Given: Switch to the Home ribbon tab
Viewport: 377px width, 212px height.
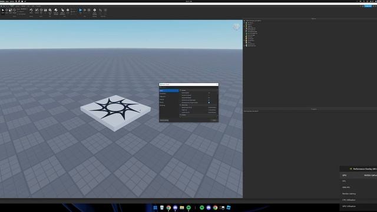Looking at the screenshot, I should [x=12, y=6].
